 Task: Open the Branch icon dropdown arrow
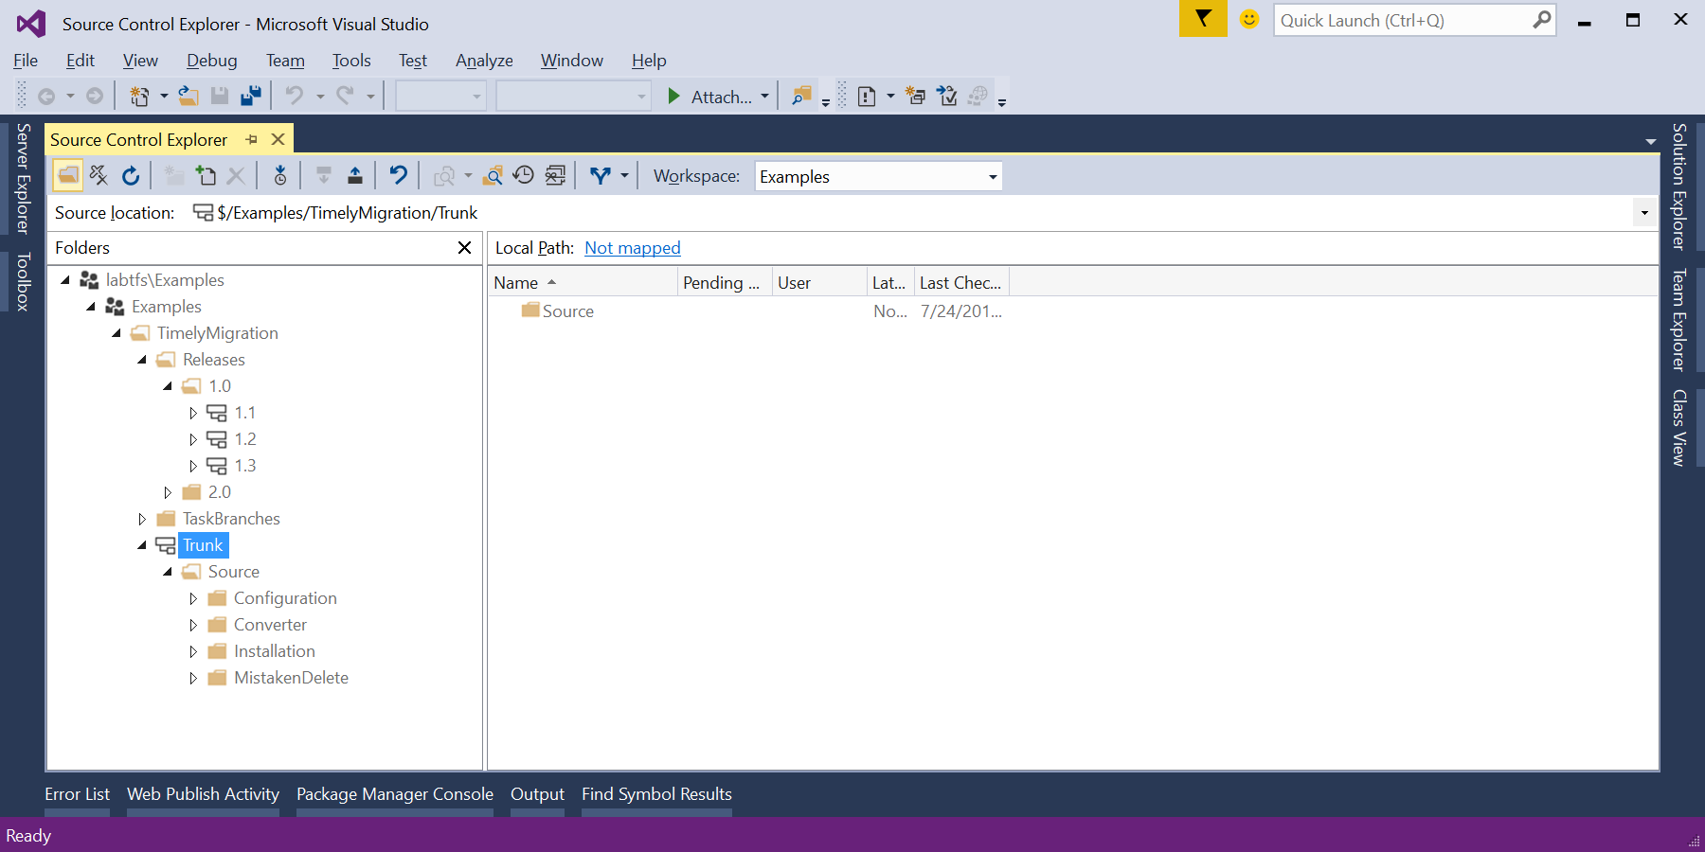point(624,175)
